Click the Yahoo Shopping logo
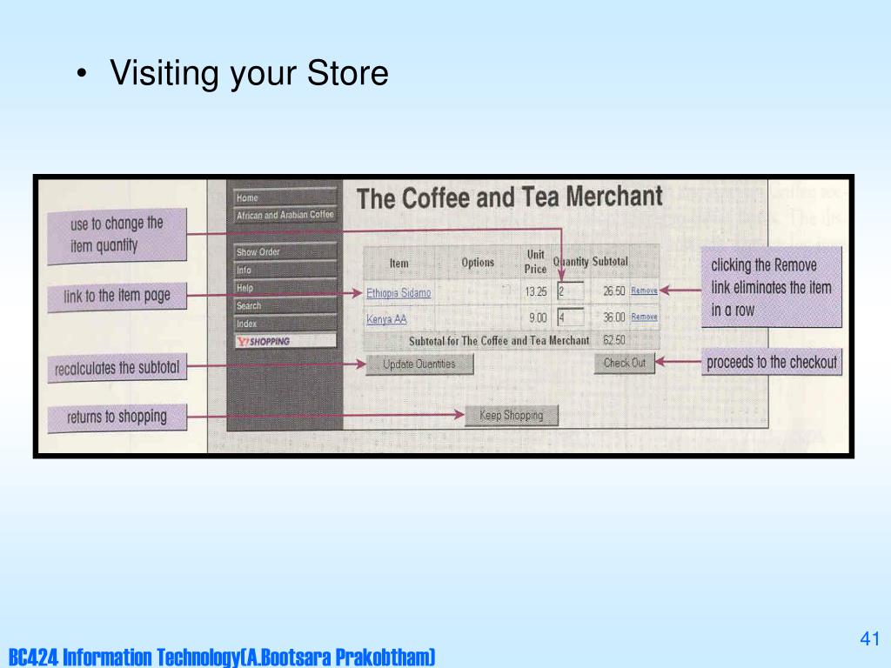The width and height of the screenshot is (891, 668). (x=285, y=341)
